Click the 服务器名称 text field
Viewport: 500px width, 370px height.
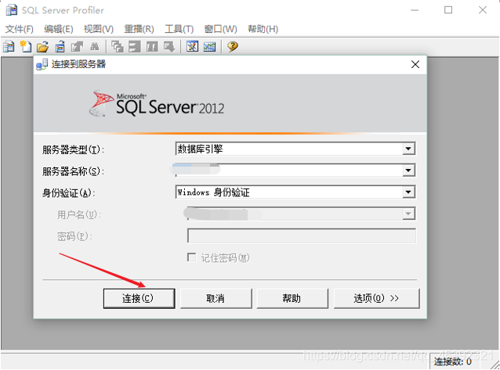tap(295, 171)
